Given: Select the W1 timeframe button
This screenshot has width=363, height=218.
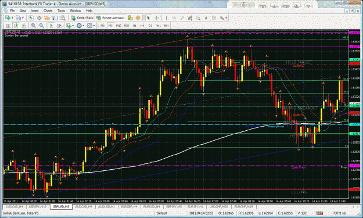Looking at the screenshot, I should click(x=158, y=26).
